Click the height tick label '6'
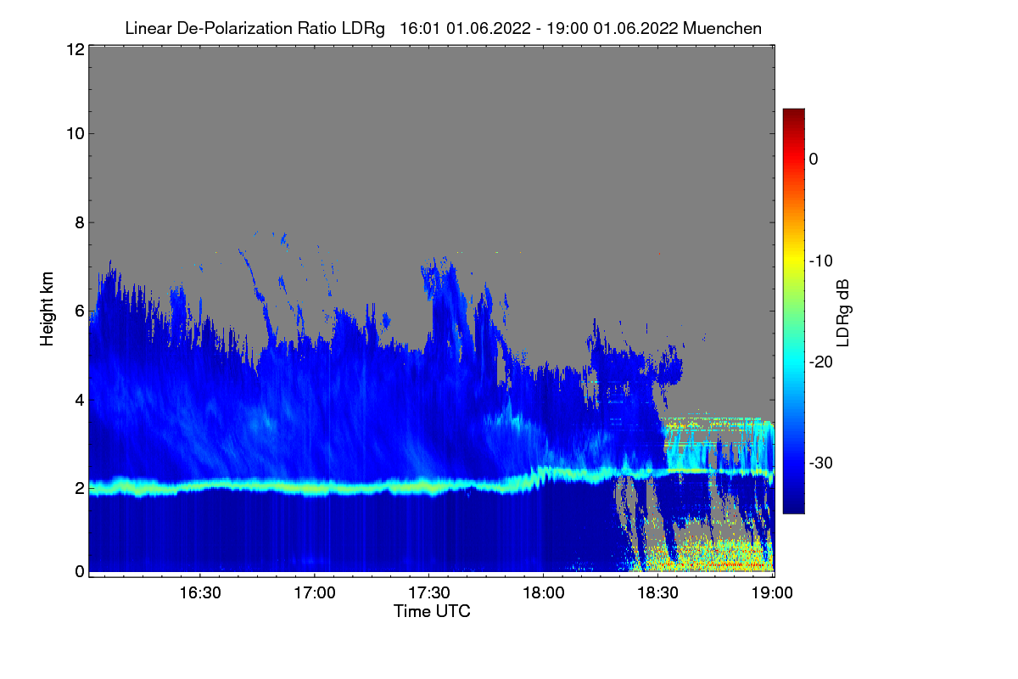The height and width of the screenshot is (679, 1018). pyautogui.click(x=78, y=311)
